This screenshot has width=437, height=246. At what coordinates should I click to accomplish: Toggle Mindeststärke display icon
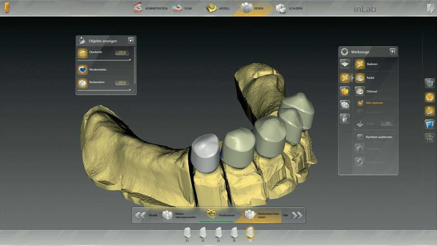click(83, 69)
